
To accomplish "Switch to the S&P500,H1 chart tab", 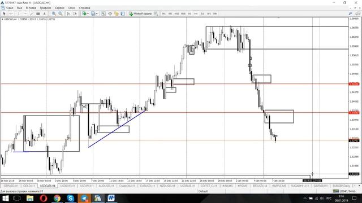I will pyautogui.click(x=321, y=186).
